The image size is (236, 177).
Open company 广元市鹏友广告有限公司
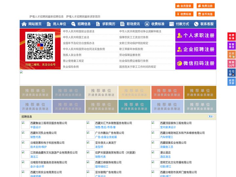(109, 133)
